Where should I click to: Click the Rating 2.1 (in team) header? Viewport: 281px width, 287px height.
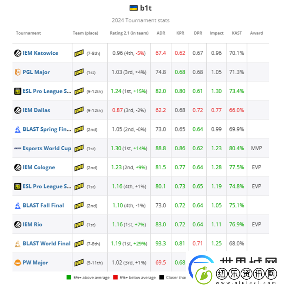pyautogui.click(x=129, y=33)
